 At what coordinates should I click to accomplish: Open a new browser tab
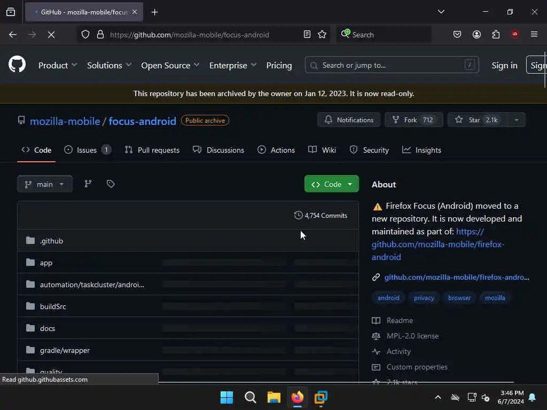coord(154,12)
